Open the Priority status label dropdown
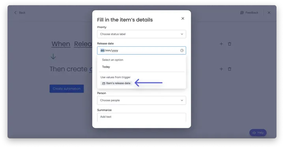The image size is (284, 148). click(142, 34)
